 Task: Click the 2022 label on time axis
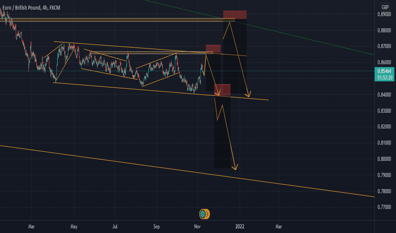click(240, 227)
